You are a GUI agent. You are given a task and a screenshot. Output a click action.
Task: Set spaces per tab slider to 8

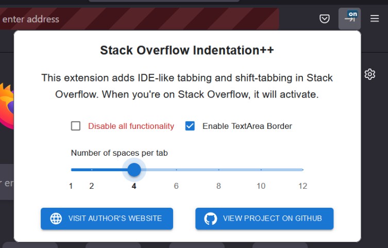[218, 169]
